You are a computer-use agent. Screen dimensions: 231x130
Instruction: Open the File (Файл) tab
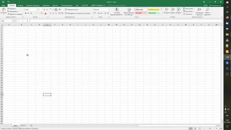[4, 5]
